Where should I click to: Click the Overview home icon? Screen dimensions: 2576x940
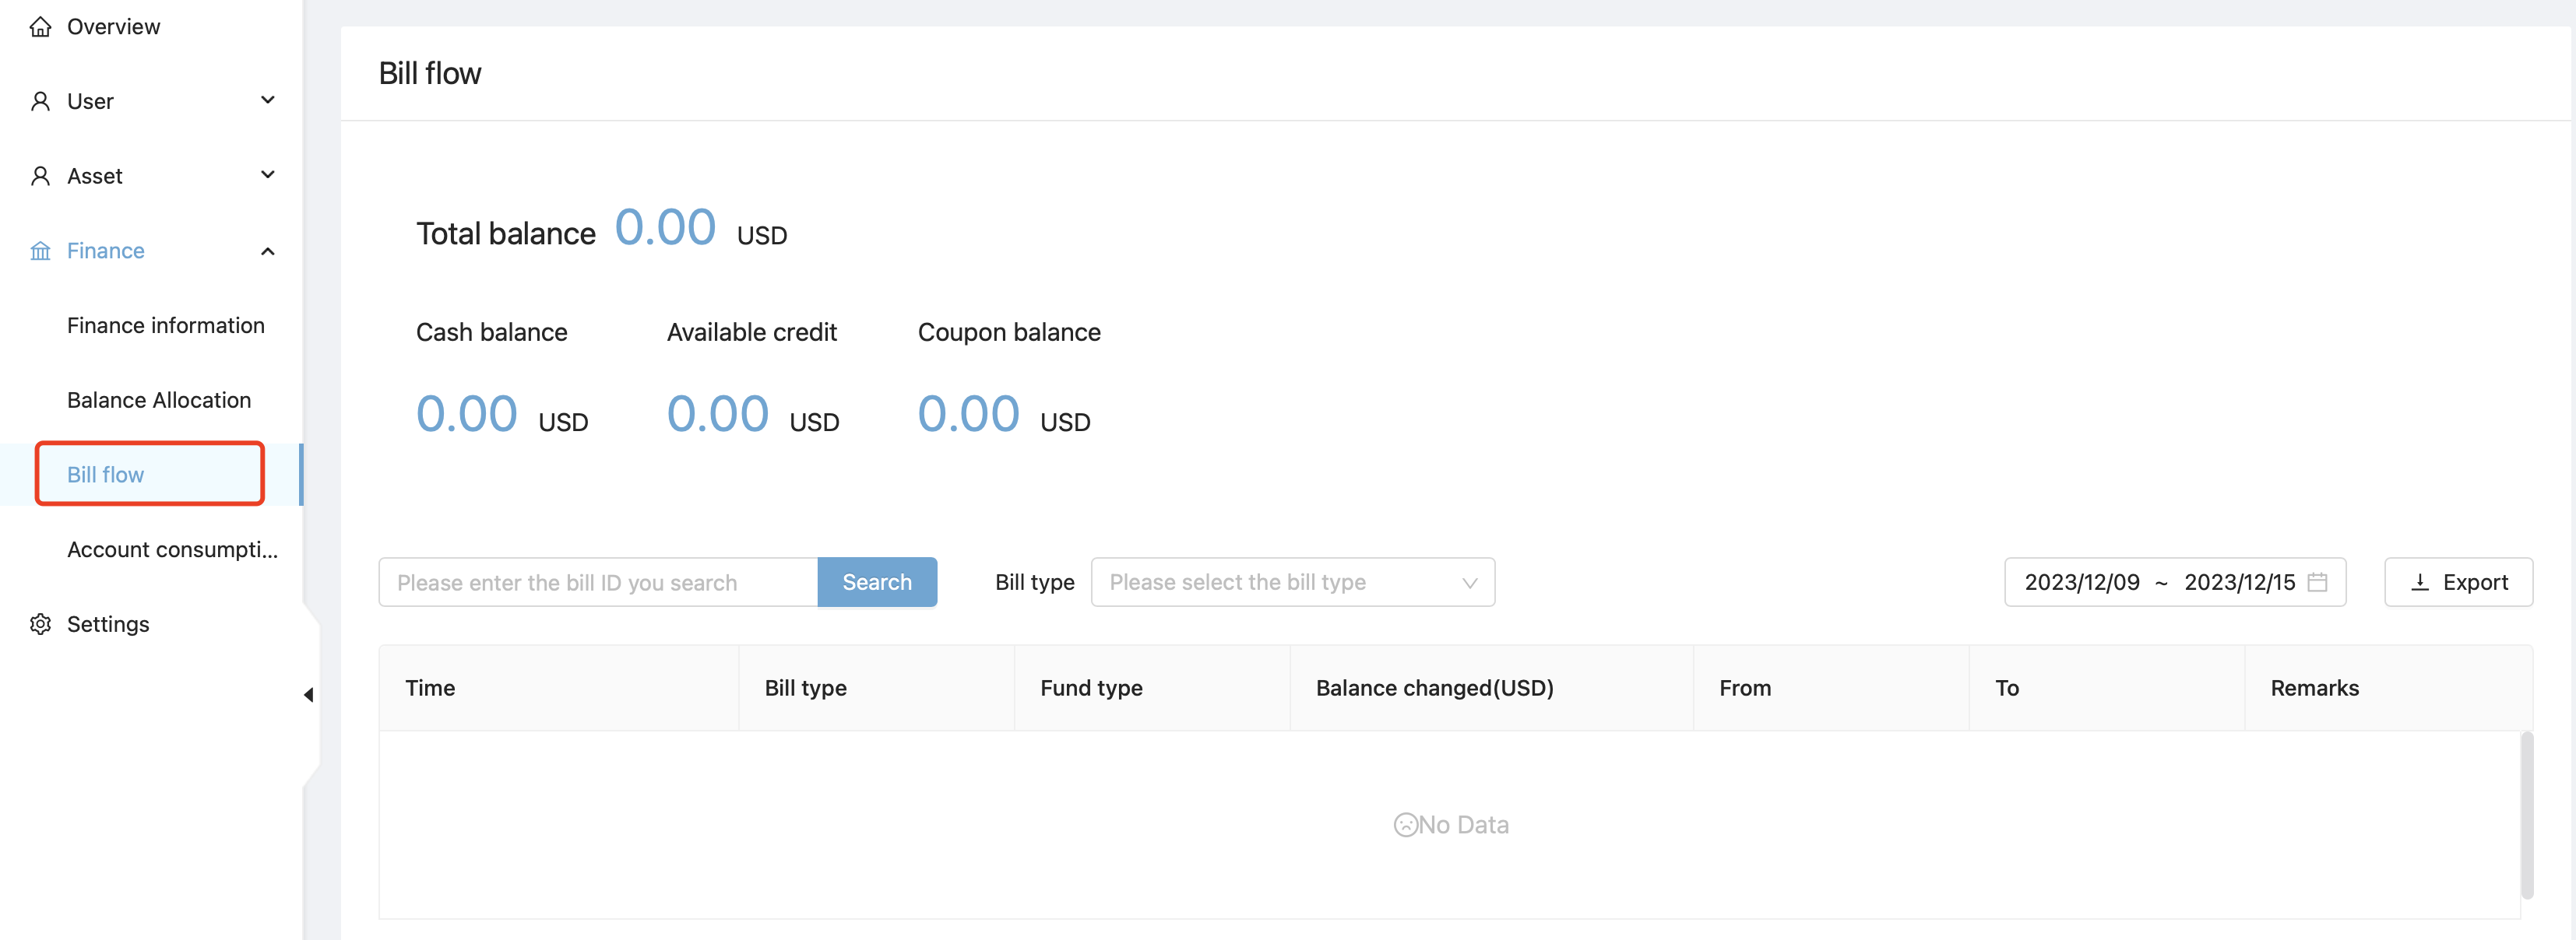point(40,27)
